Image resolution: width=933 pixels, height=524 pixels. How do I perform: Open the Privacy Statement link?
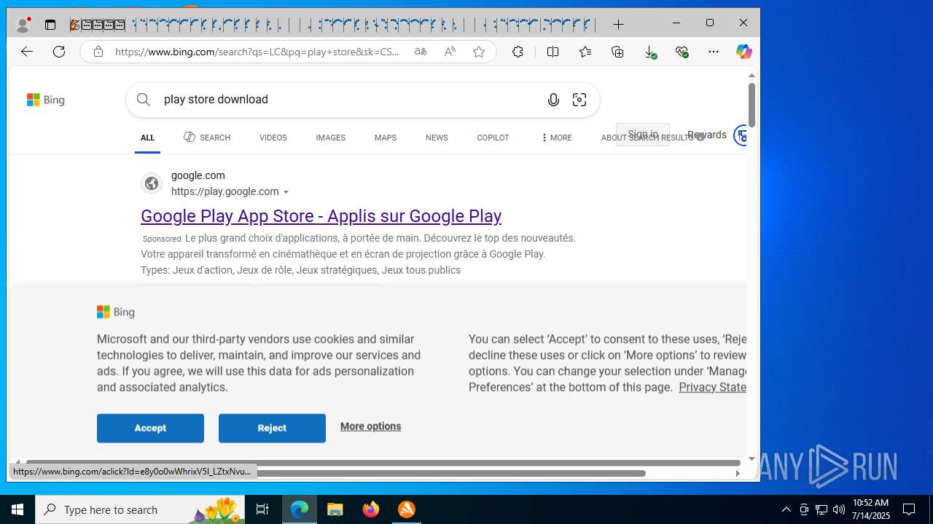[712, 387]
